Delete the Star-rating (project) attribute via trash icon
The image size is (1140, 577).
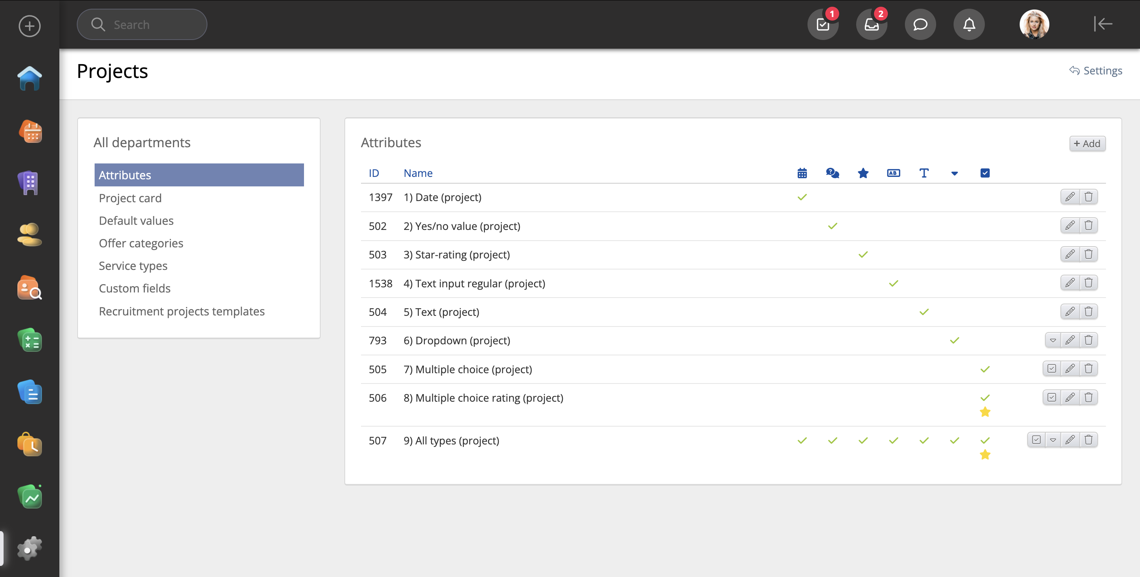(x=1088, y=254)
